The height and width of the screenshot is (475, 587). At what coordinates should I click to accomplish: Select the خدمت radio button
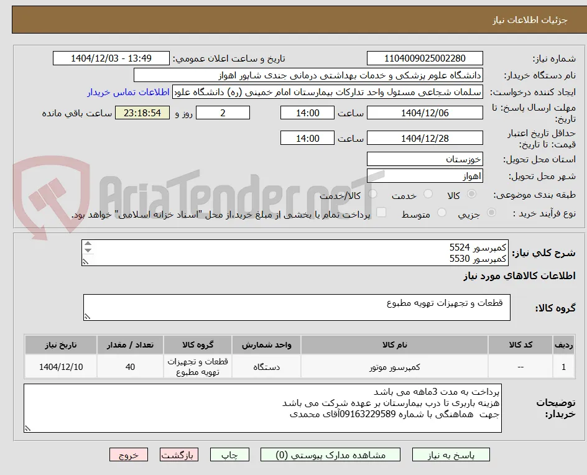tap(428, 193)
